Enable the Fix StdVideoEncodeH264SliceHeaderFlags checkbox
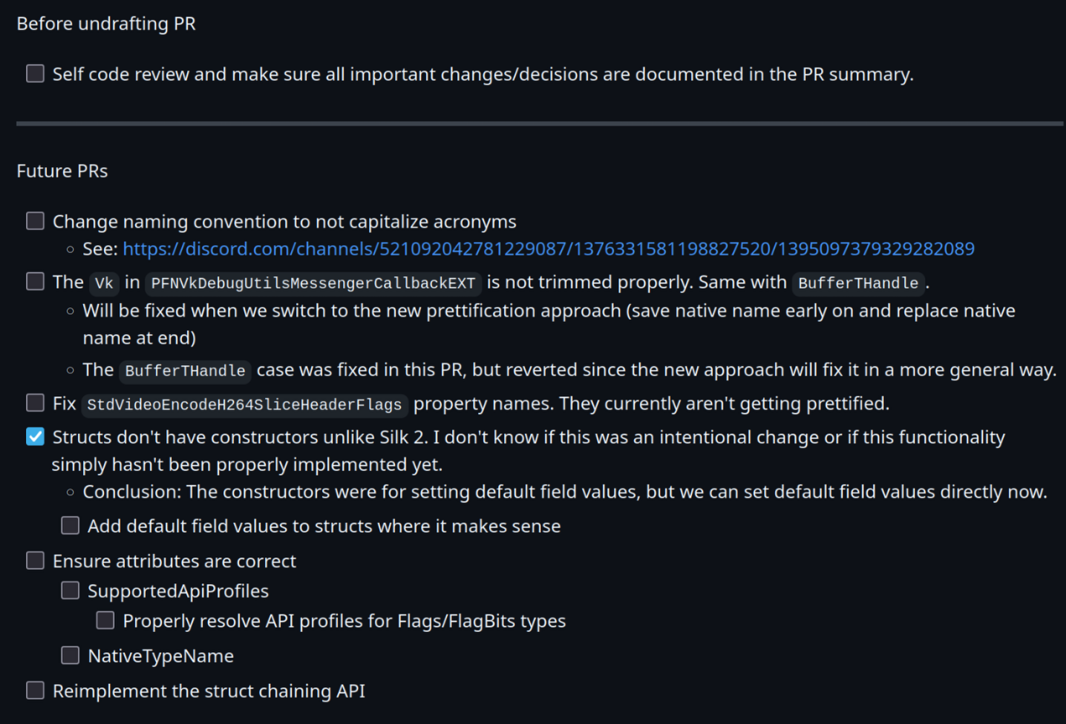Image resolution: width=1066 pixels, height=724 pixels. point(35,403)
